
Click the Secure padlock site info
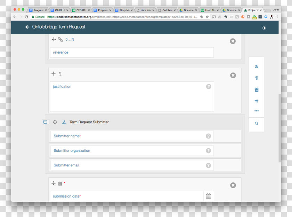point(38,17)
